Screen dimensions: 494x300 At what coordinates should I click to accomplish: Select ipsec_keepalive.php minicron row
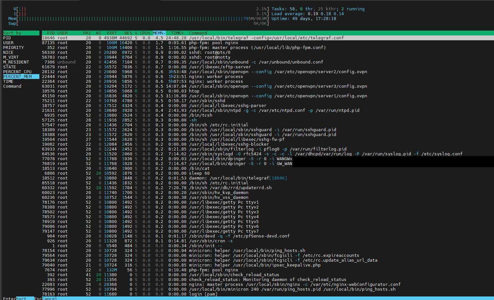(x=268, y=265)
